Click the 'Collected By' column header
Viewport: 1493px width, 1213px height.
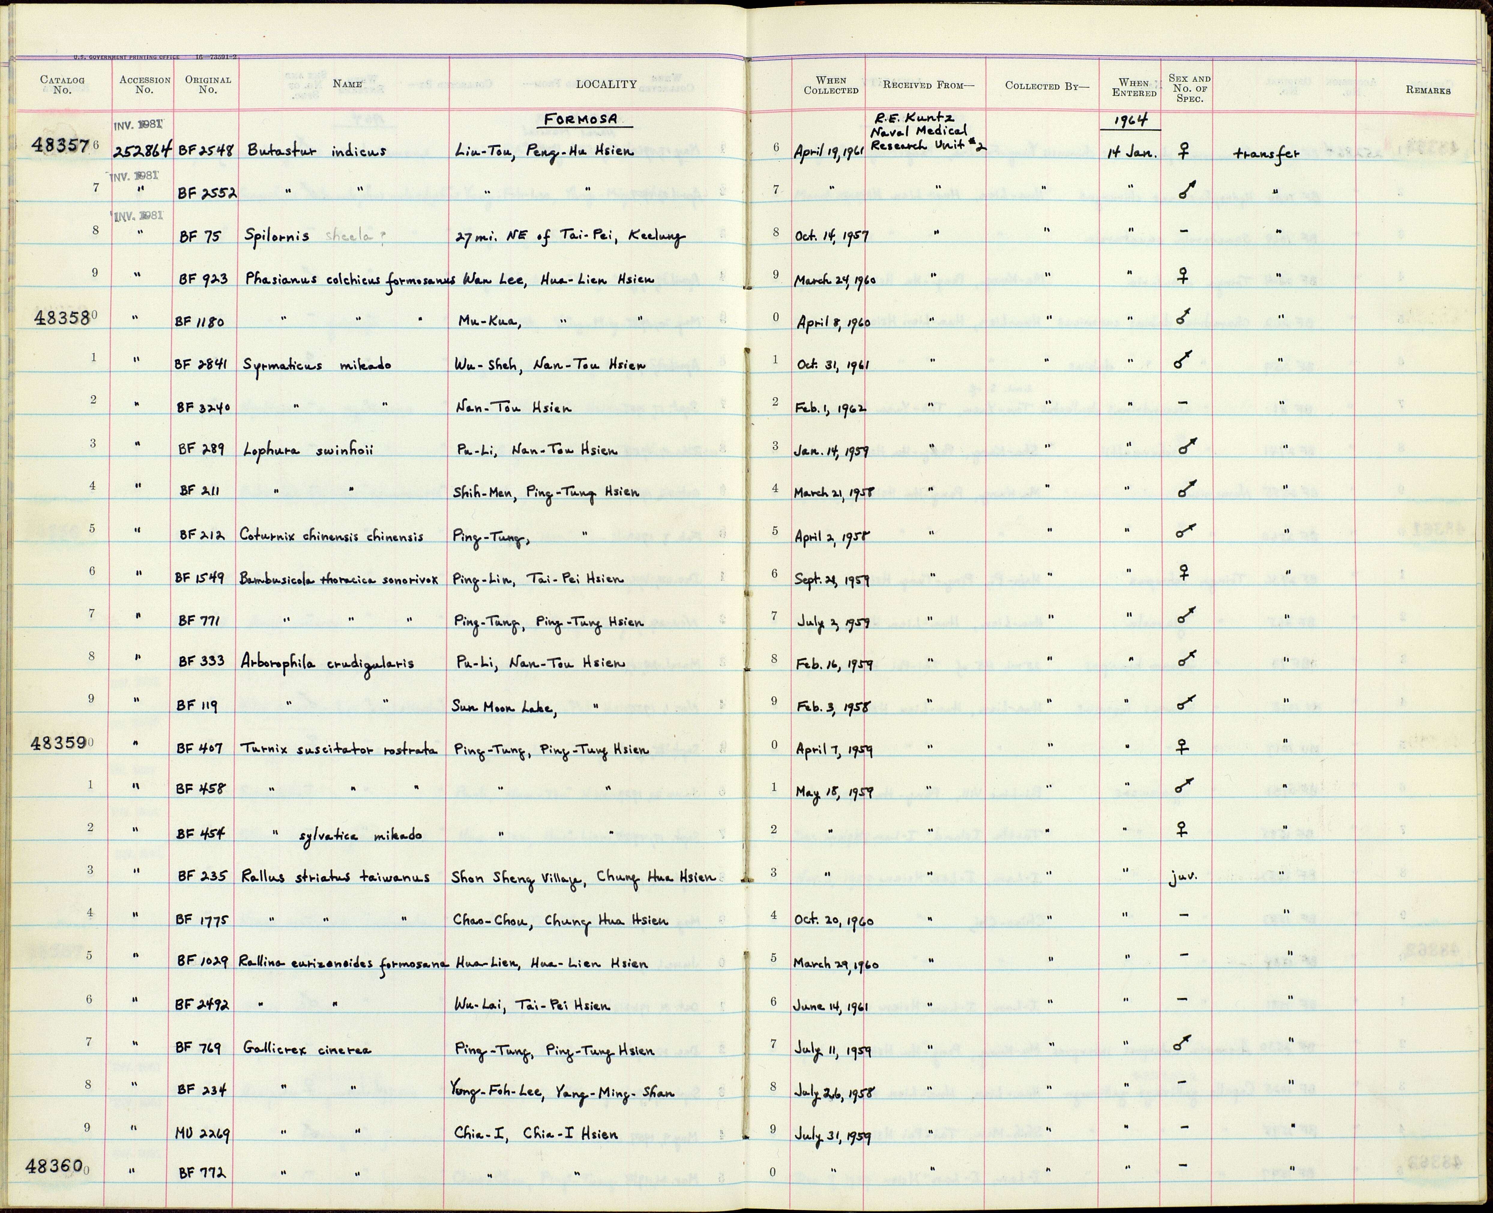[x=1046, y=86]
